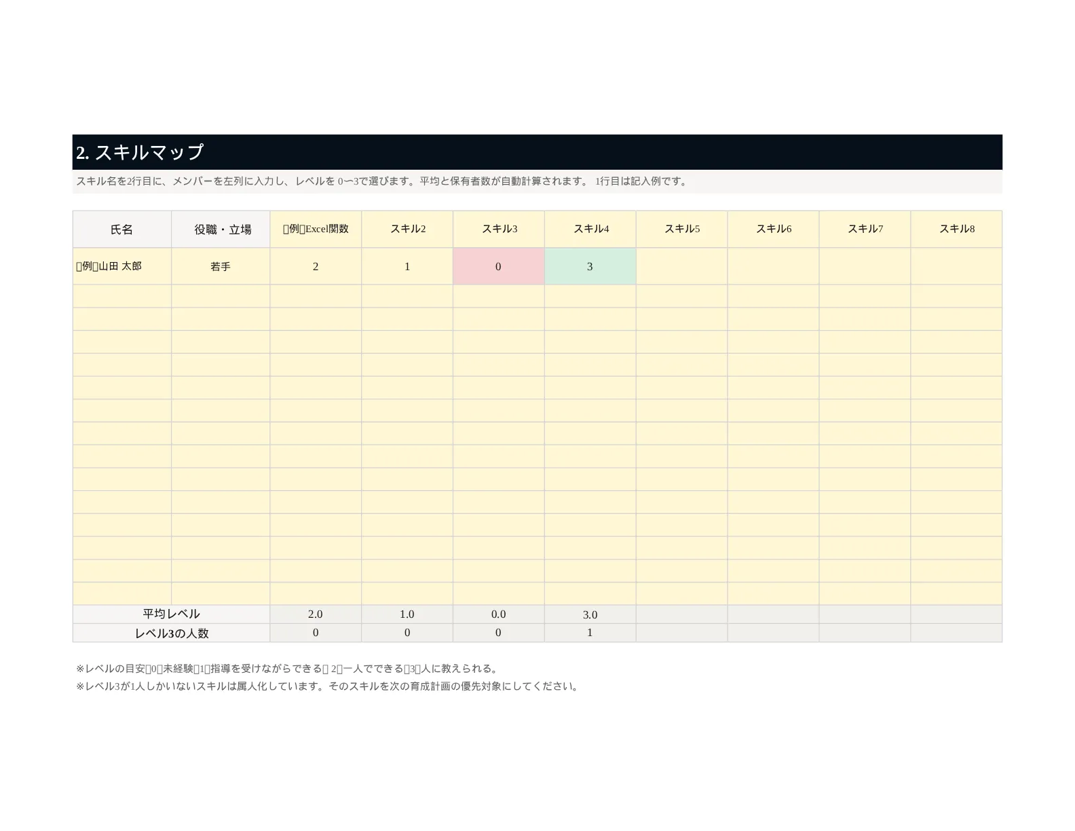Select the average value '1.0'
The image size is (1075, 831).
tap(407, 614)
